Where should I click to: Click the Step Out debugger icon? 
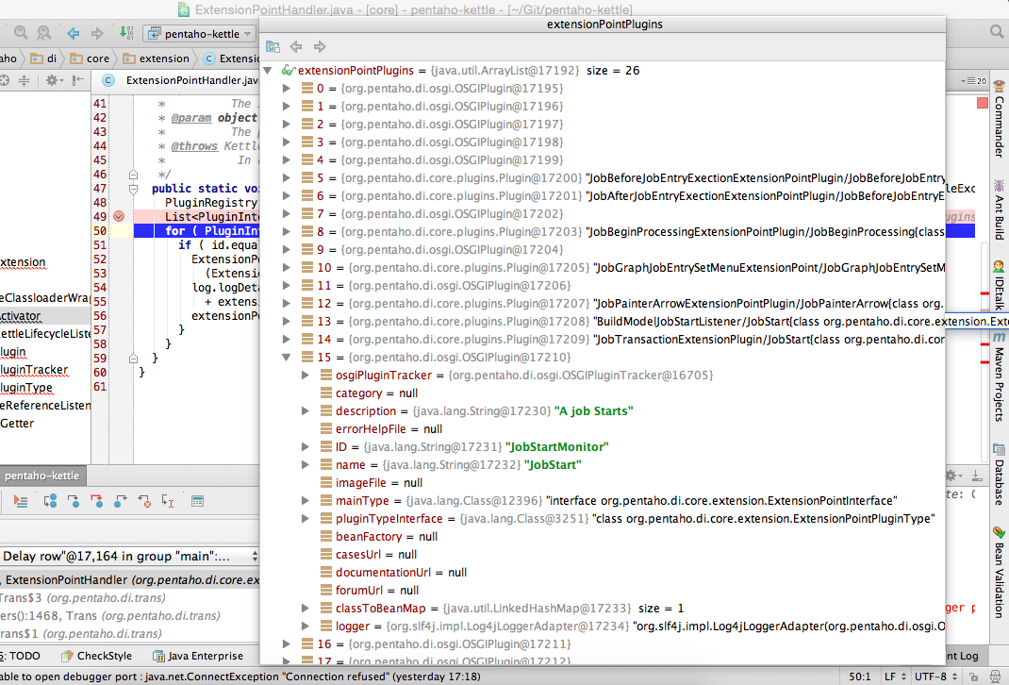click(121, 501)
